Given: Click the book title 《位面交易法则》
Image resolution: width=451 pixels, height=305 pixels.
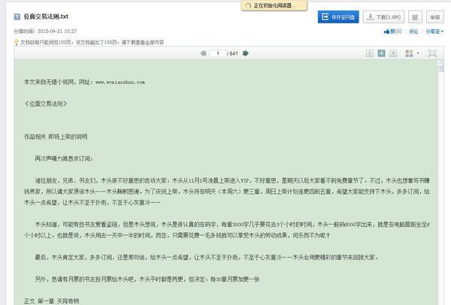Looking at the screenshot, I should click(x=46, y=104).
